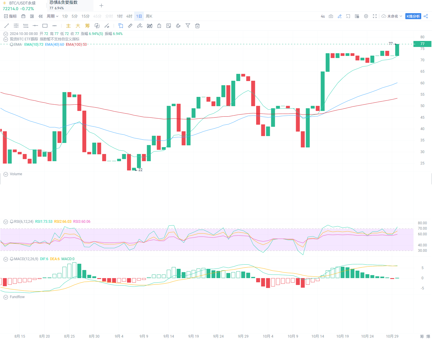Click the 77 current value price tag

[422, 44]
